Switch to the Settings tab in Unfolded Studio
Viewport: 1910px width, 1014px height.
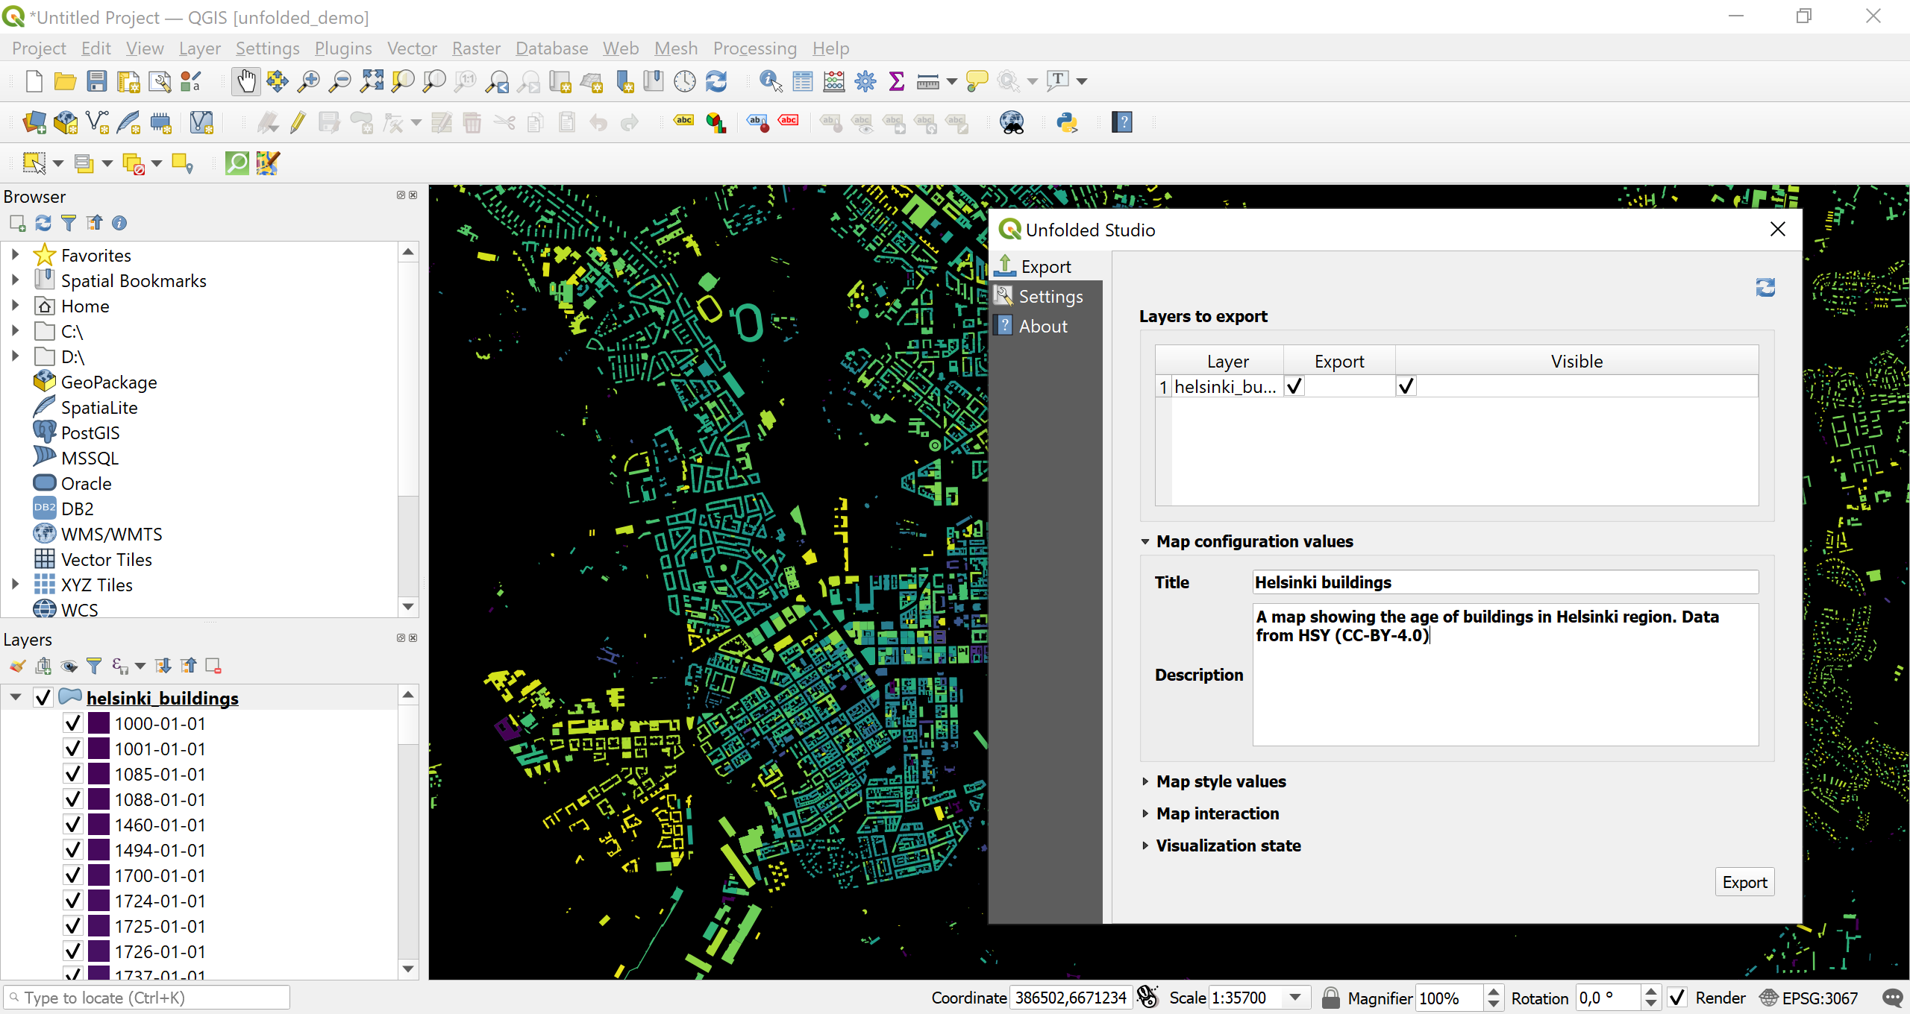tap(1050, 297)
